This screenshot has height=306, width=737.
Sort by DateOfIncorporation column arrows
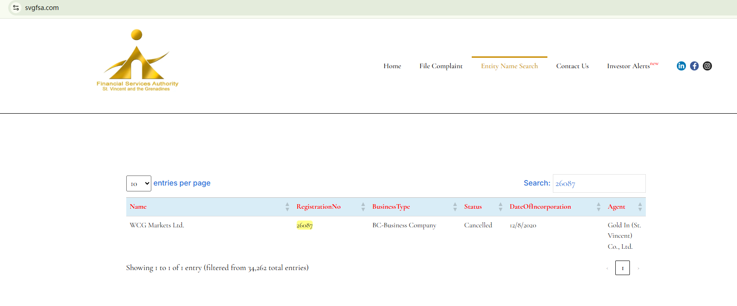coord(598,207)
